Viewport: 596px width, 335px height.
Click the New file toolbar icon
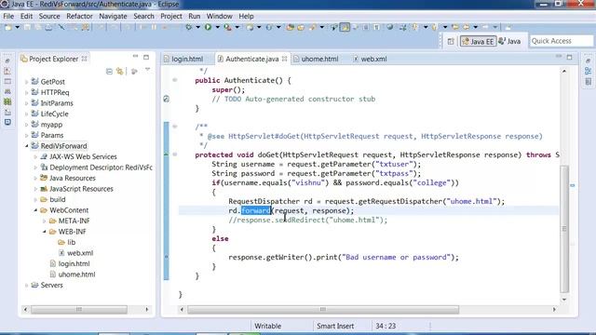click(x=8, y=27)
